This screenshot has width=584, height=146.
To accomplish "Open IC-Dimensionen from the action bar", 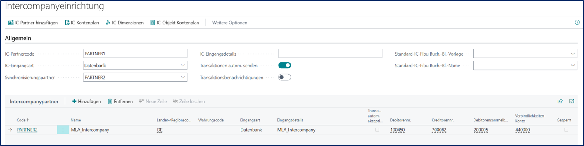I will click(125, 23).
